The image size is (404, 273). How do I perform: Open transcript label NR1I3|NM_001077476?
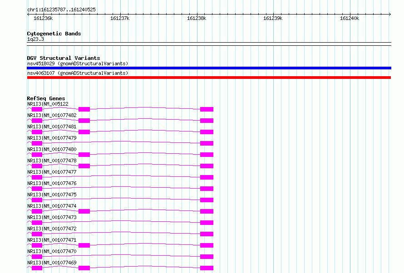point(52,183)
